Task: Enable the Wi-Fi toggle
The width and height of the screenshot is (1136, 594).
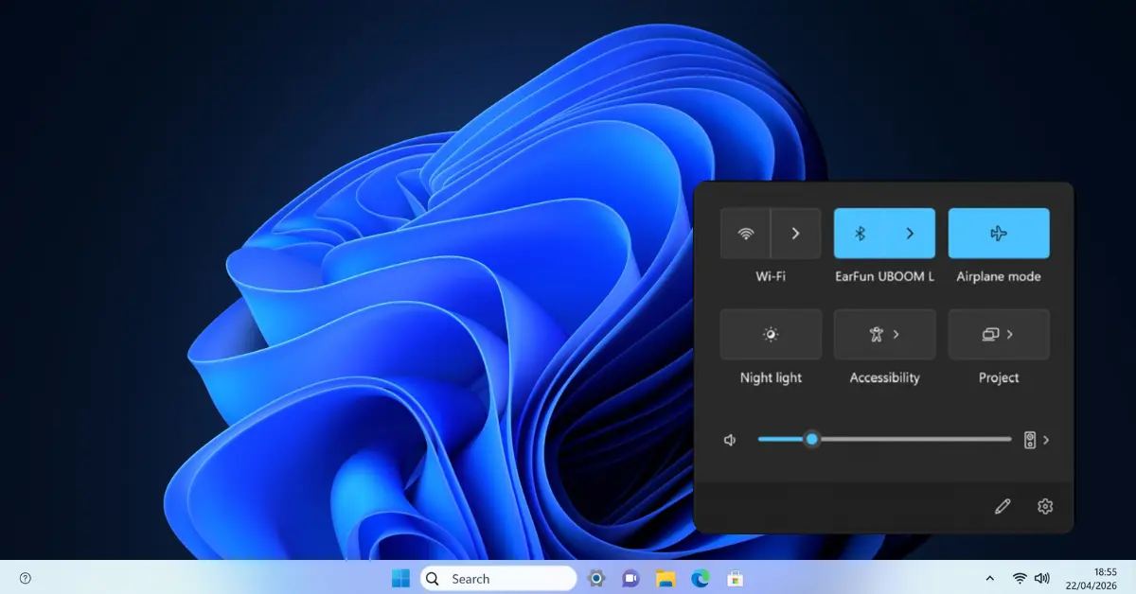Action: [745, 233]
